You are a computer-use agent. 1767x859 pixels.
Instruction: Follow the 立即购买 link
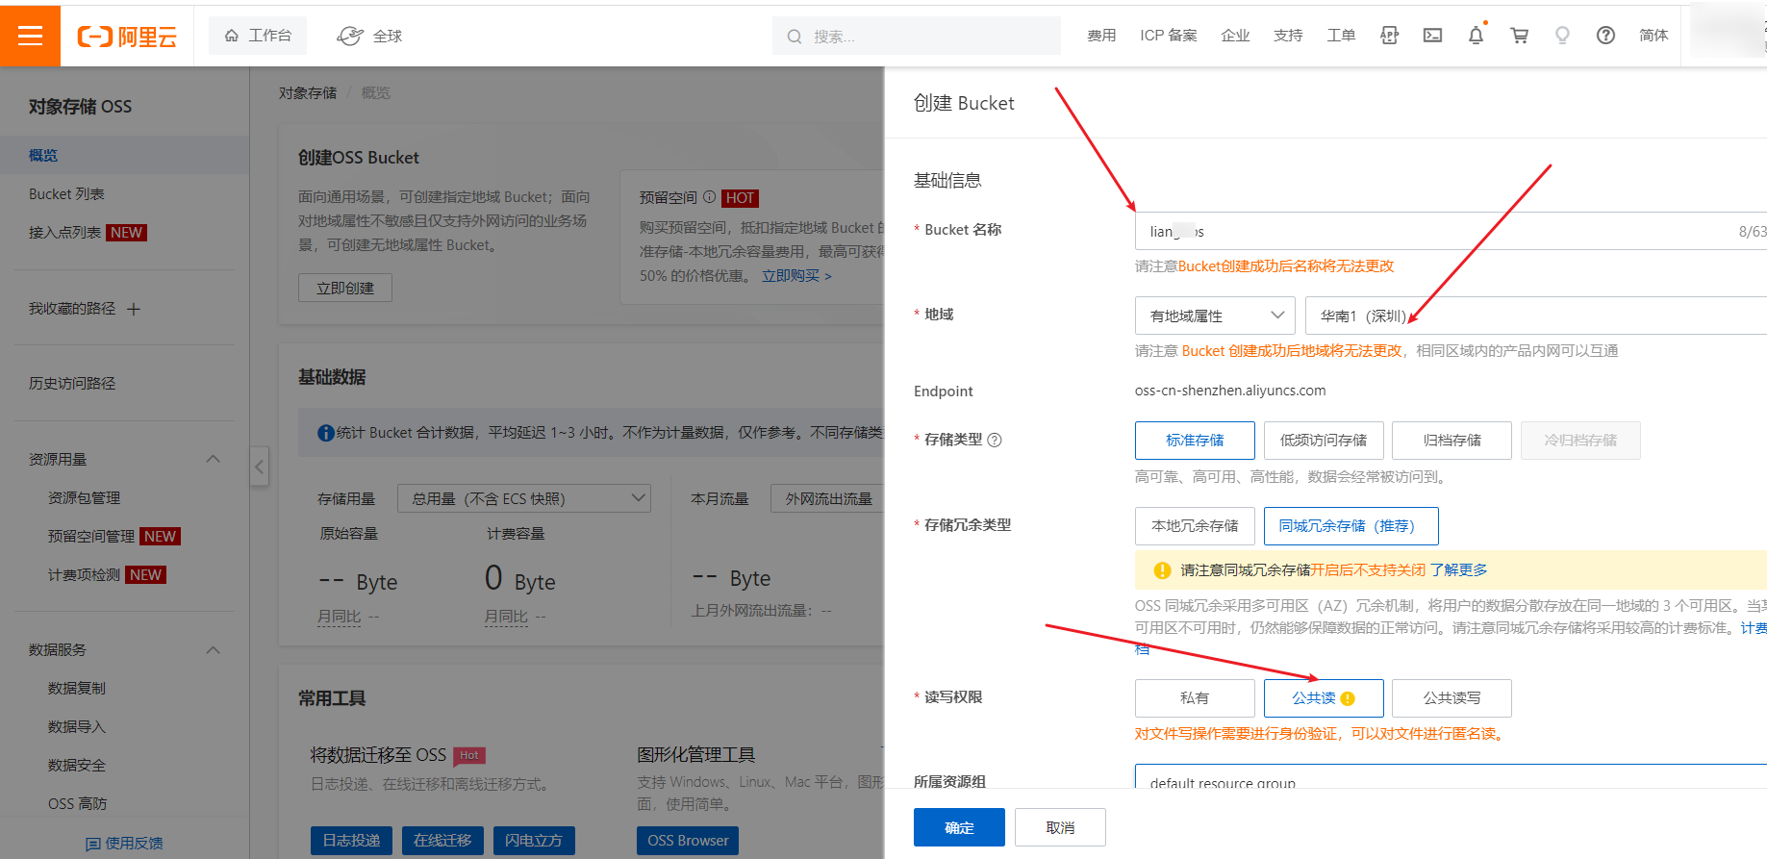coord(796,276)
